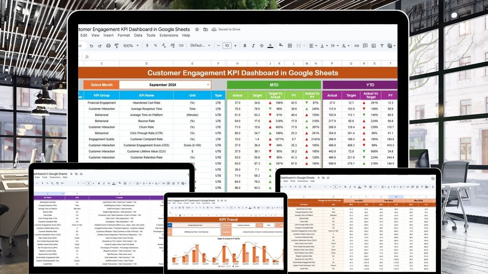The height and width of the screenshot is (274, 488).
Task: Click Feb-2024 header on right tablet
Action: point(389,201)
